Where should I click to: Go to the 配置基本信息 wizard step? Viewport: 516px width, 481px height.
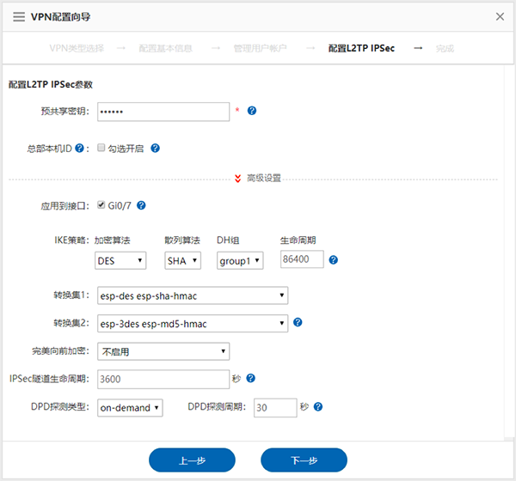click(x=165, y=48)
